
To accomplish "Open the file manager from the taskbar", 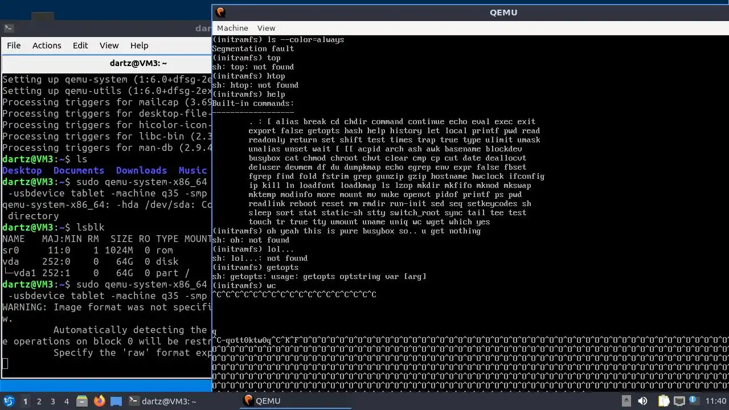I will click(x=82, y=401).
